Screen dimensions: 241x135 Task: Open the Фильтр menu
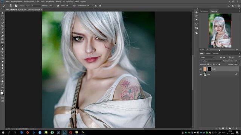pyautogui.click(x=58, y=1)
